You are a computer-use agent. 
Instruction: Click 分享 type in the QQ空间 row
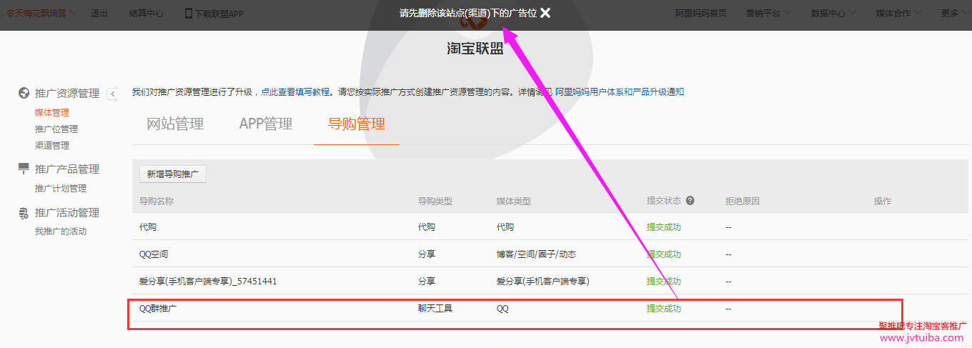pyautogui.click(x=427, y=254)
